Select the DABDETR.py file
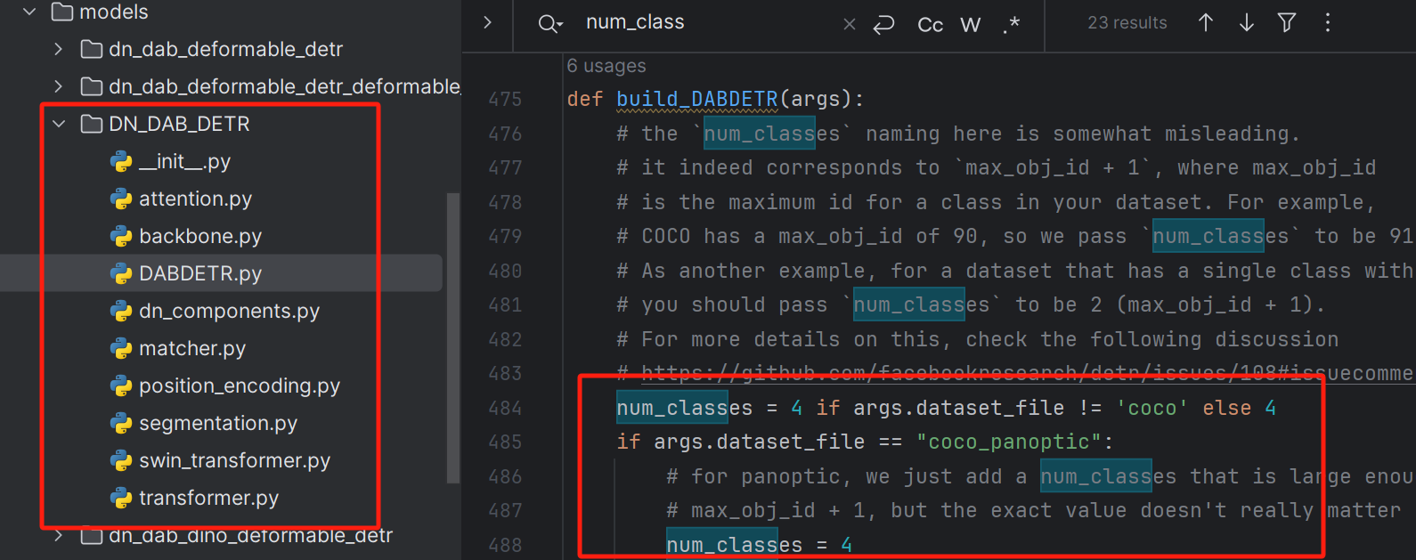This screenshot has width=1416, height=560. pyautogui.click(x=200, y=273)
